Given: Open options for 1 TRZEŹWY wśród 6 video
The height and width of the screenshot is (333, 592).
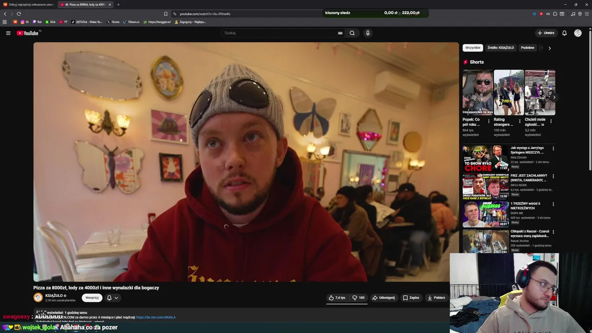Looking at the screenshot, I should click(x=553, y=204).
